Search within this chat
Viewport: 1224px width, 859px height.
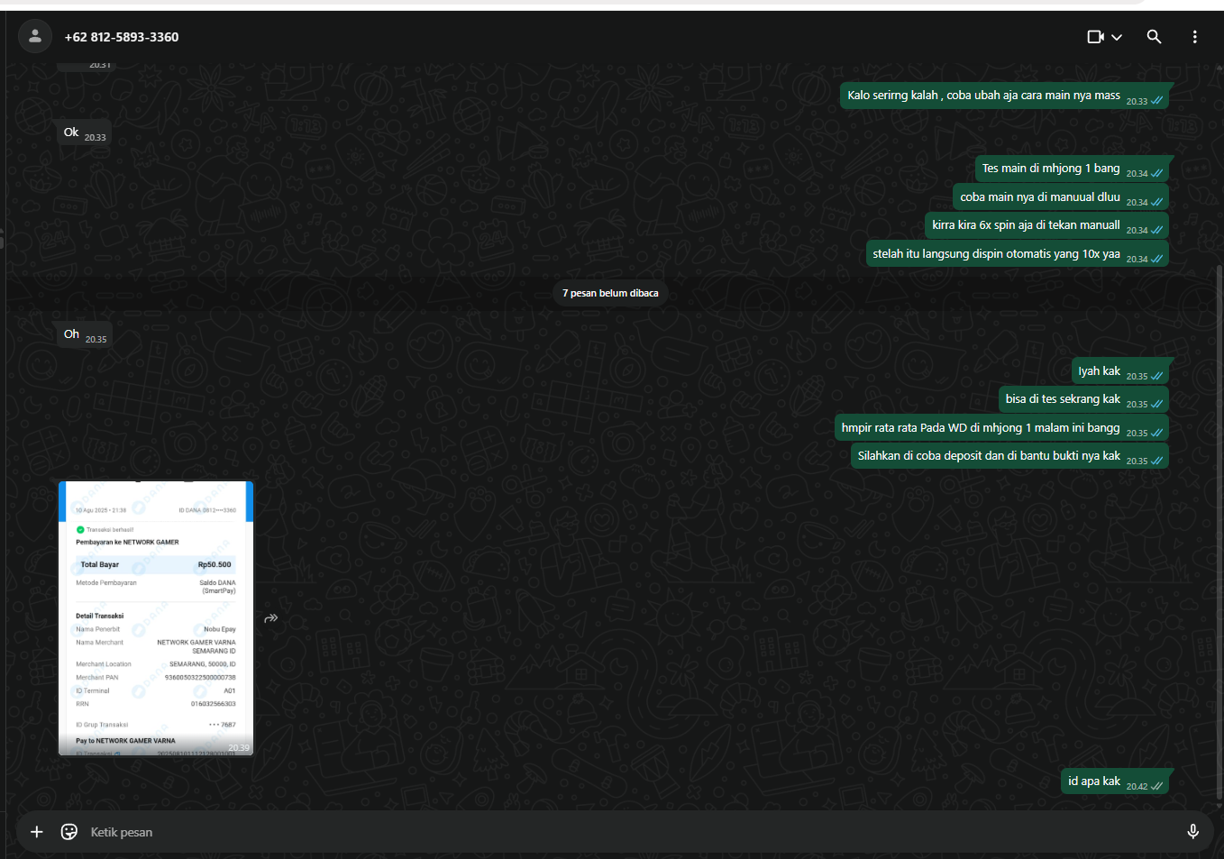(x=1154, y=37)
